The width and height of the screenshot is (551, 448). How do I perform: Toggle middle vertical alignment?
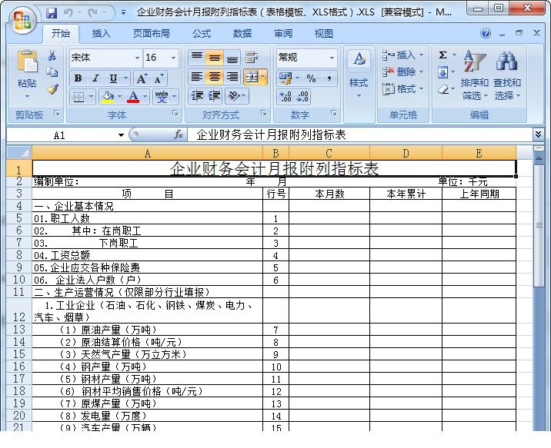tap(215, 58)
